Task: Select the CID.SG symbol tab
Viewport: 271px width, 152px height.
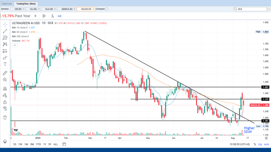Action: (x=18, y=9)
